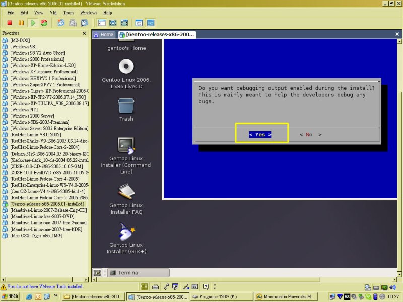Viewport: 403px width, 302px height.
Task: Show the summary view toolbar icon
Action: (139, 23)
